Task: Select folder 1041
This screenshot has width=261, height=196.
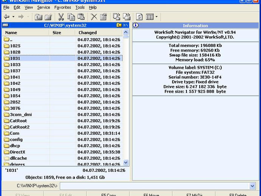Action: [x=62, y=77]
